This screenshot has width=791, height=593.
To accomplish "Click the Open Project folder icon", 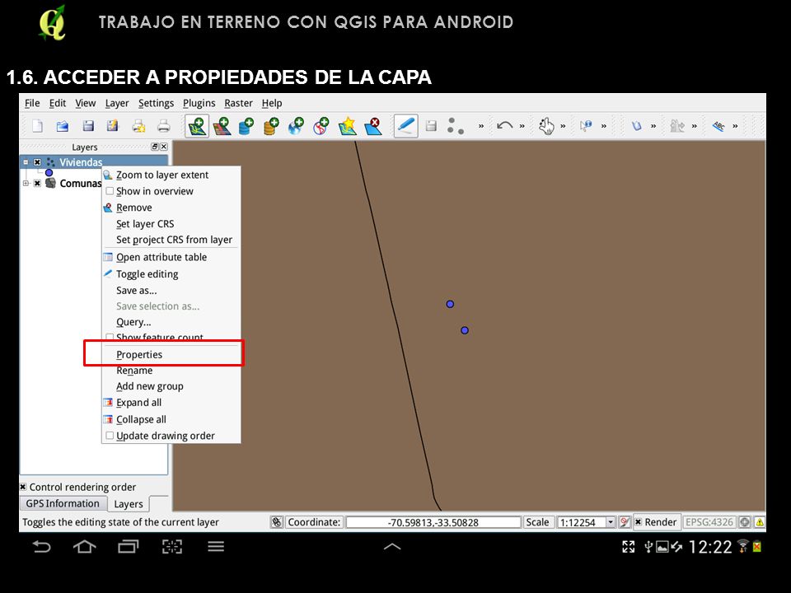I will [63, 125].
